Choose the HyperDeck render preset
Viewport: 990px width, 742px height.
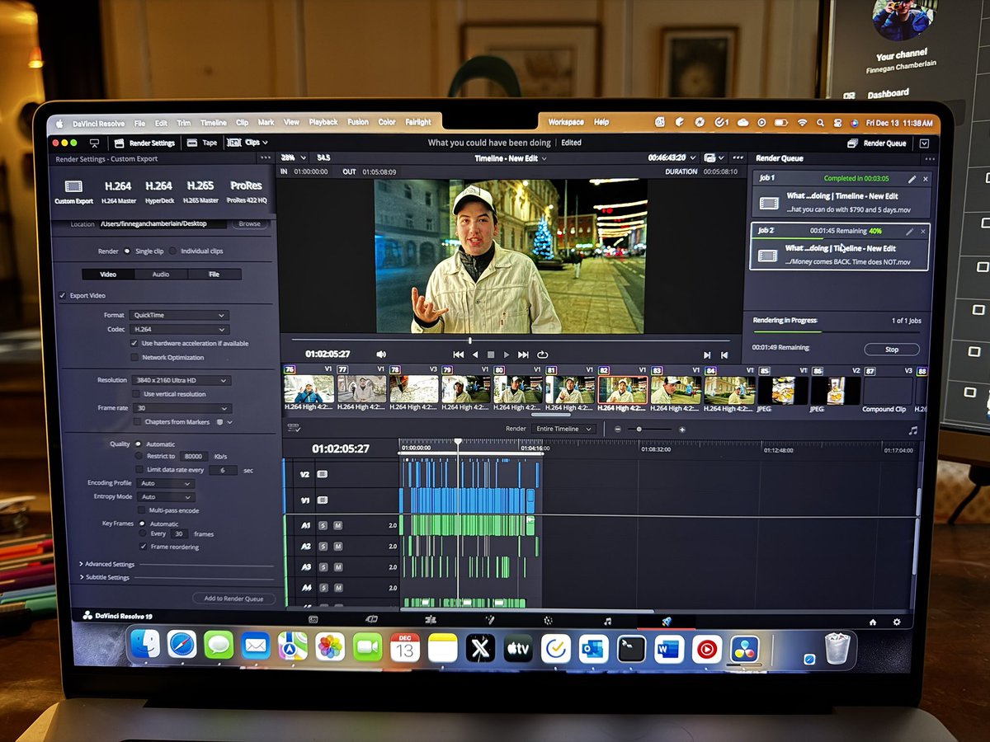click(158, 191)
